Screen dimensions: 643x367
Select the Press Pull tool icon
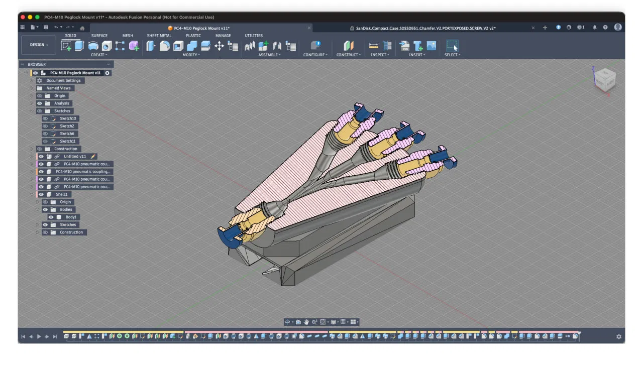coord(151,46)
